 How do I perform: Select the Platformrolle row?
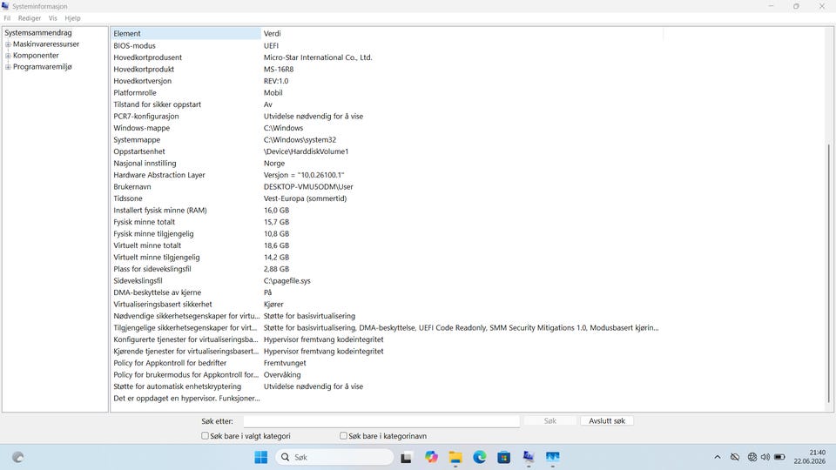[x=387, y=93]
